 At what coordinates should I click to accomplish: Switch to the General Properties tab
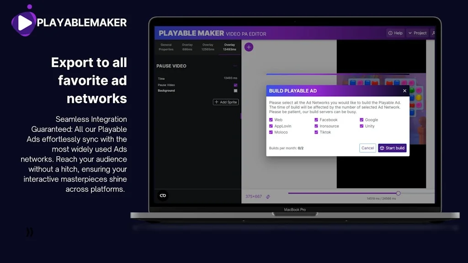pyautogui.click(x=166, y=47)
